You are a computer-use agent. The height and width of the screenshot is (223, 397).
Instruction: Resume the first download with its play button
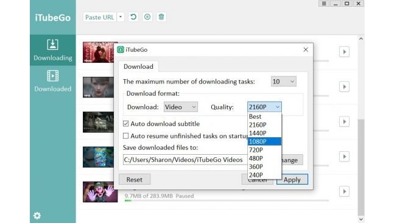[x=345, y=52]
